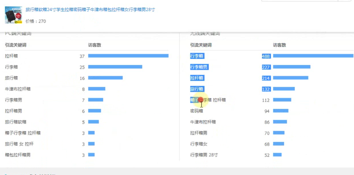This screenshot has height=175, width=354.
Task: Click wireless keyword 行李箱女
Action: (199, 144)
